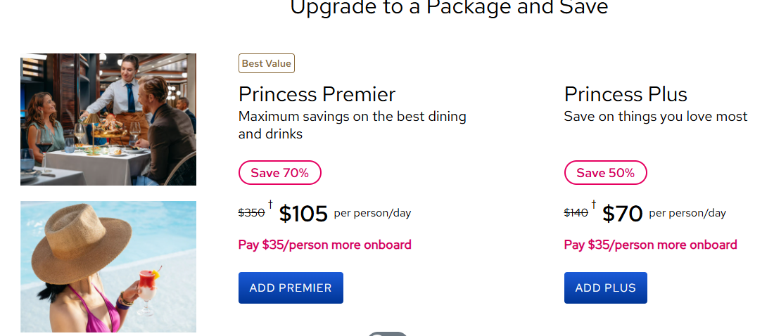Click the ADD PREMIER button

[291, 287]
